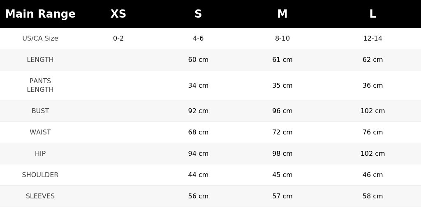This screenshot has height=207, width=421.
Task: Select the 60 cm length value
Action: 198,60
